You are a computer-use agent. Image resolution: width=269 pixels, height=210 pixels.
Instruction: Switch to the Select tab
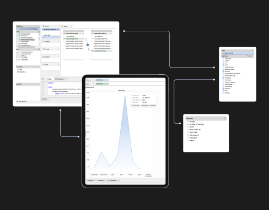67,26
